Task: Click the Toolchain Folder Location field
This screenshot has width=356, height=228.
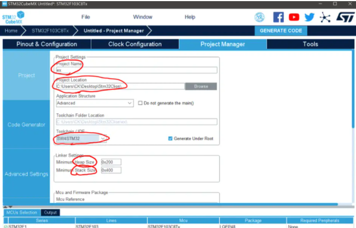Action: (x=136, y=122)
